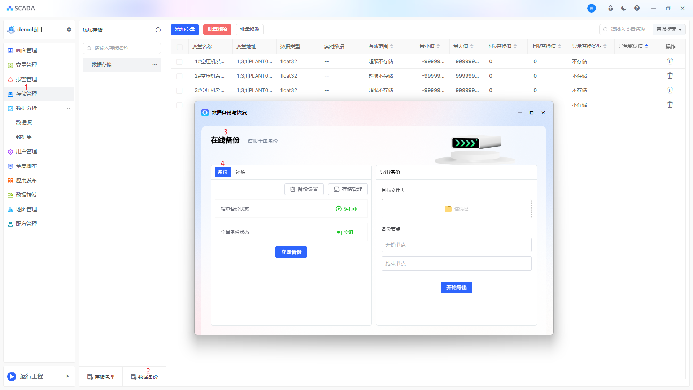Toggle dark mode via the moon icon

click(624, 8)
